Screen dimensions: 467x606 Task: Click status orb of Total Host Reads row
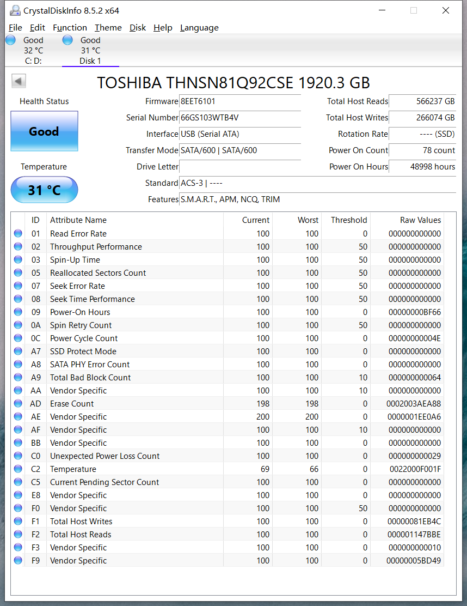[18, 534]
